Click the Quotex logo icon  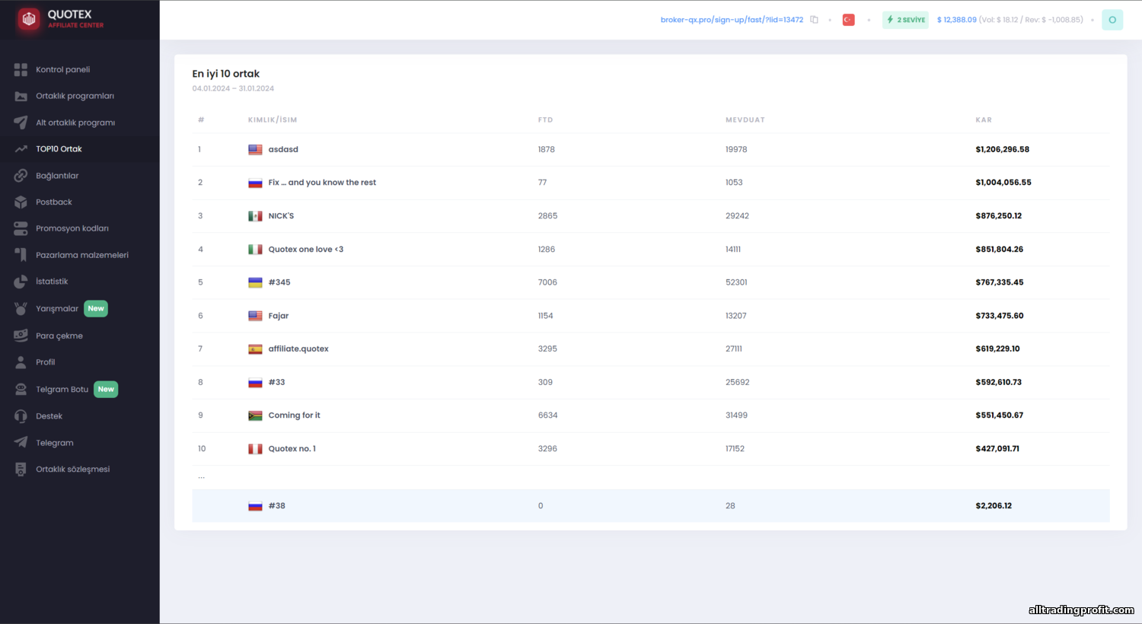tap(29, 19)
